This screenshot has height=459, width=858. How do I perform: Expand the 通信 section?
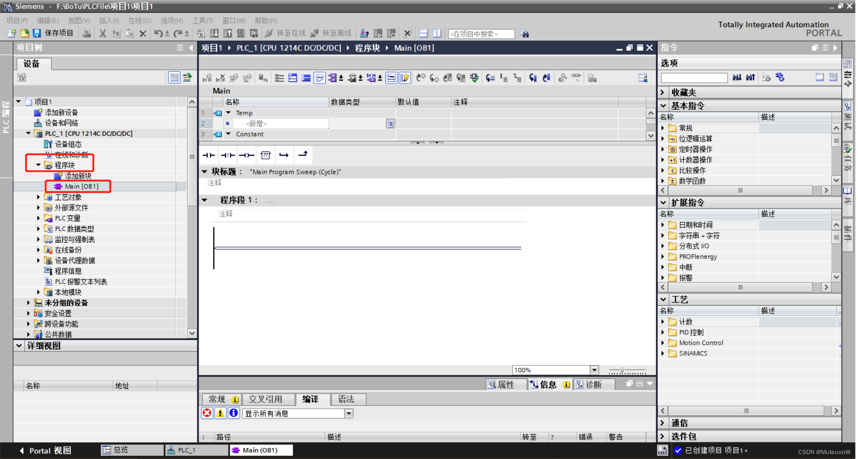pos(662,423)
